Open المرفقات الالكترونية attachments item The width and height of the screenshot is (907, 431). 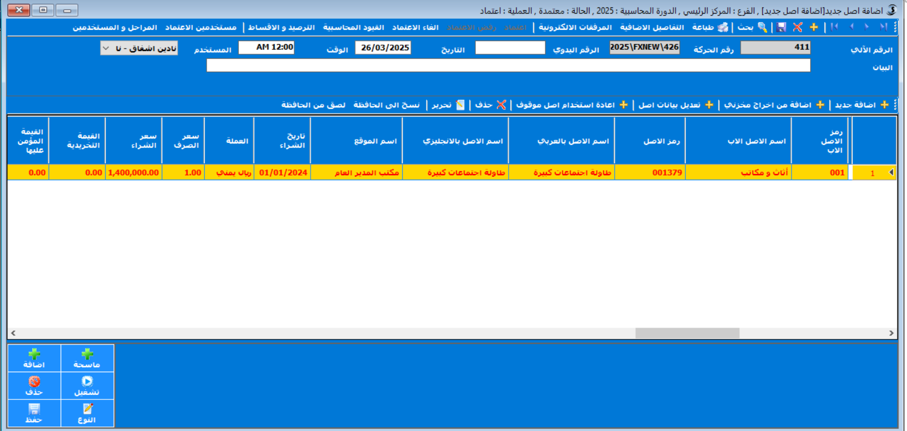coord(575,27)
